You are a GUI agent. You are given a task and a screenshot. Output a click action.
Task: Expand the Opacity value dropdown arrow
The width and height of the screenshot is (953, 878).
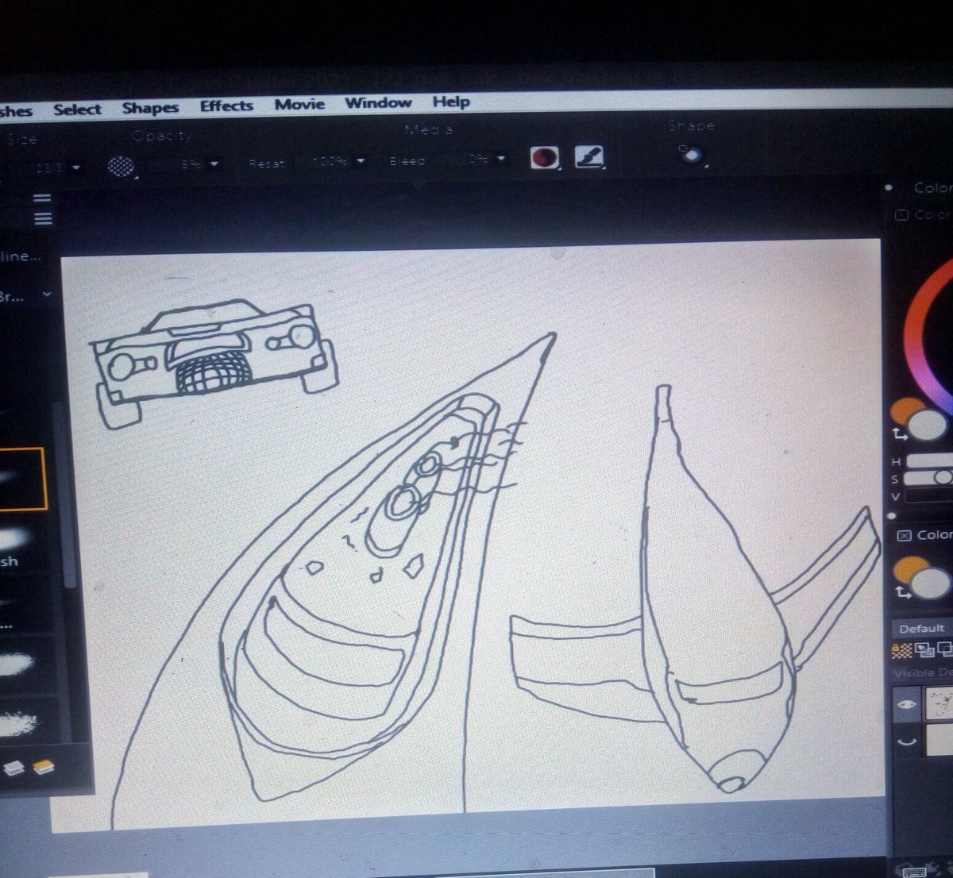tap(214, 164)
